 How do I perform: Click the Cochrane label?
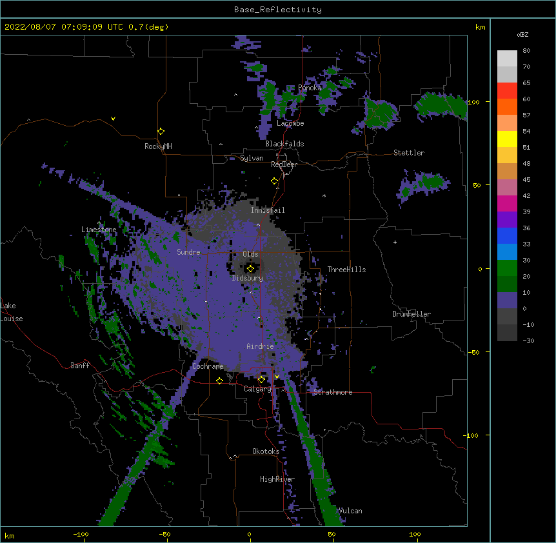208,366
